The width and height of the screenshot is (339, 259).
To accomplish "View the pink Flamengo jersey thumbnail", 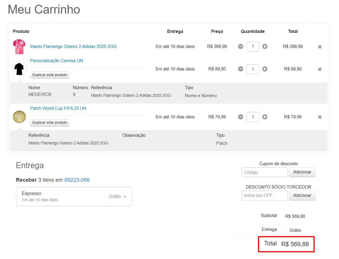I will point(19,47).
